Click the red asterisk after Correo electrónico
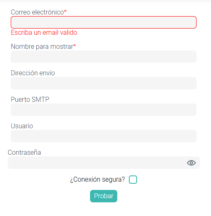 click(x=65, y=11)
